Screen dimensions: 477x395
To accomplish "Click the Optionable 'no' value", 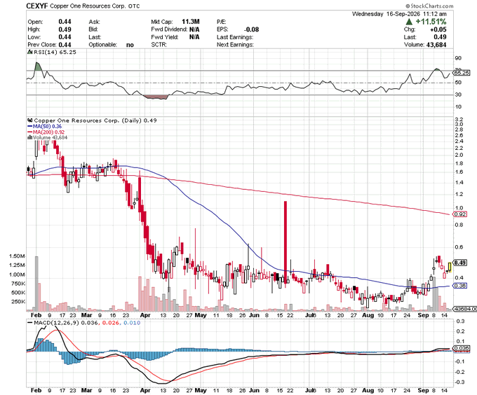I will (130, 45).
